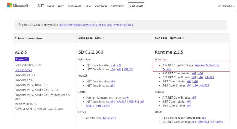
Task: Download SDK Linux .NET Core Binaries ARM64
Action: (x=133, y=102)
